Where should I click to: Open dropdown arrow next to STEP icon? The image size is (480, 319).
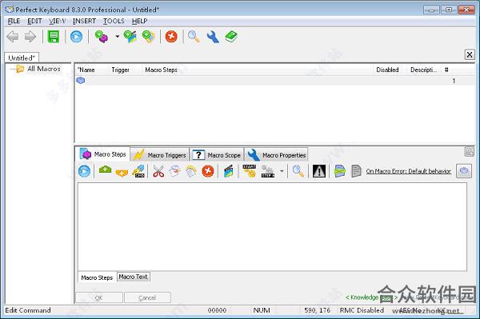282,171
